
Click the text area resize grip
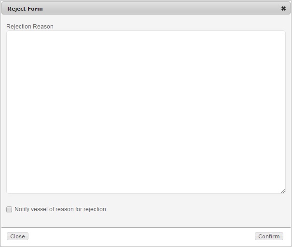[x=283, y=191]
